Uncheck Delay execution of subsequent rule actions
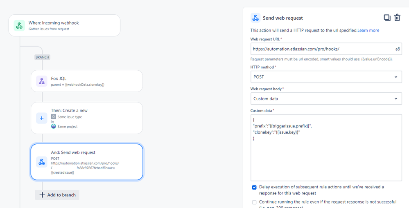 (254, 187)
